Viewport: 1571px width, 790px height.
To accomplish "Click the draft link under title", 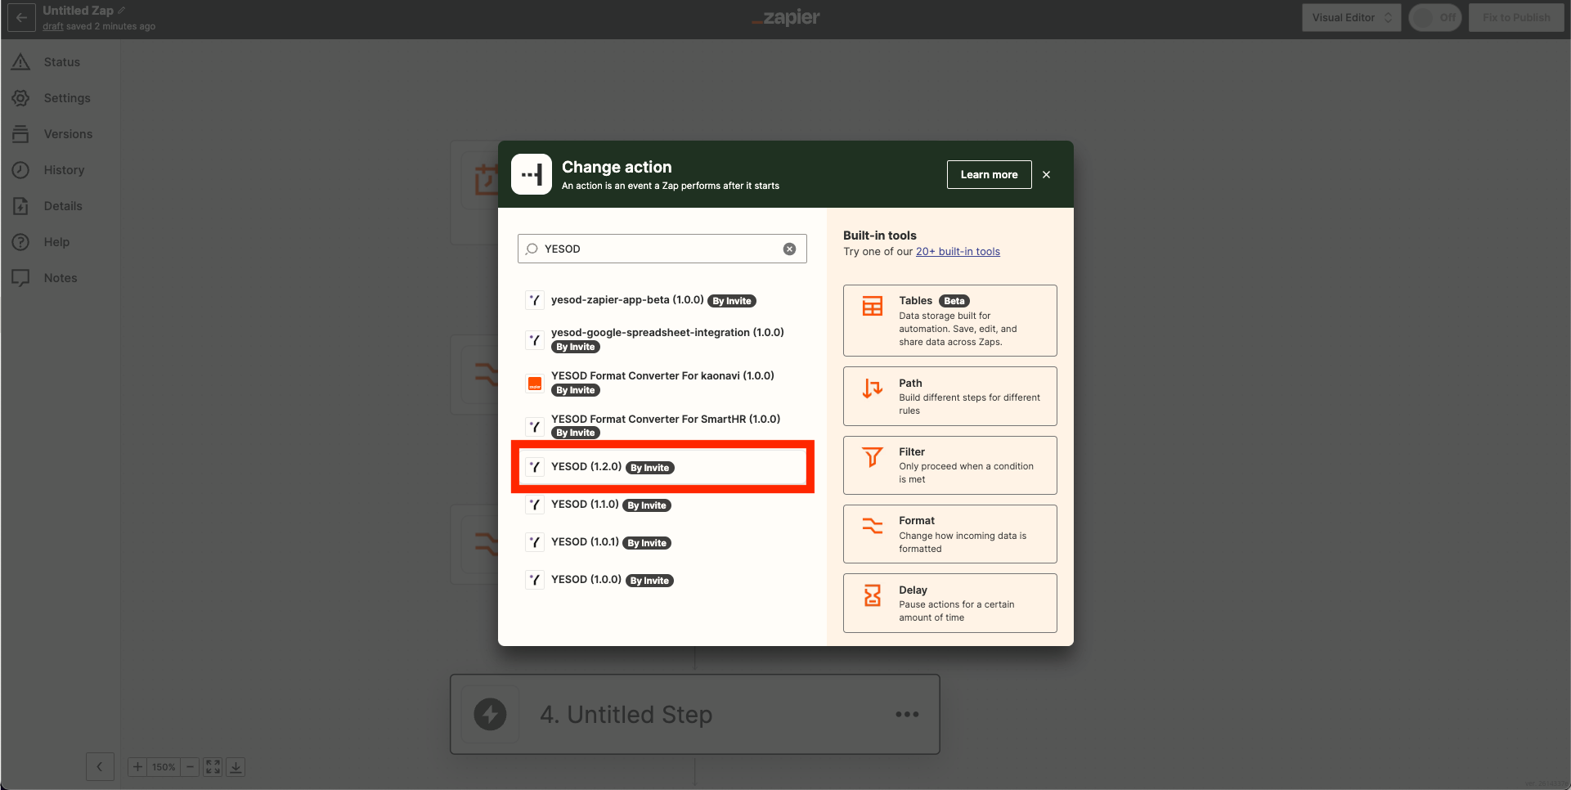I will [53, 26].
